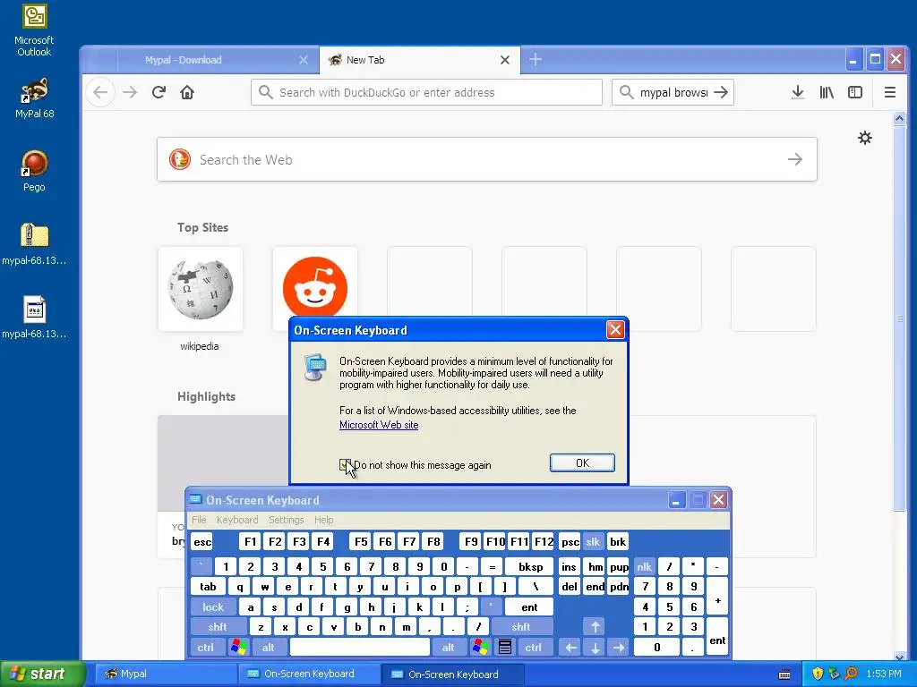Click the space bar on keyboard
917x687 pixels.
pyautogui.click(x=360, y=648)
